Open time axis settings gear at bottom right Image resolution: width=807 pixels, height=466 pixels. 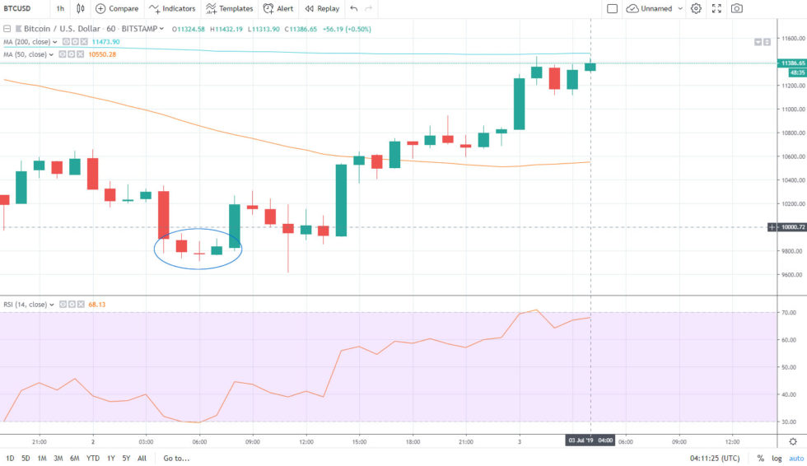click(792, 441)
